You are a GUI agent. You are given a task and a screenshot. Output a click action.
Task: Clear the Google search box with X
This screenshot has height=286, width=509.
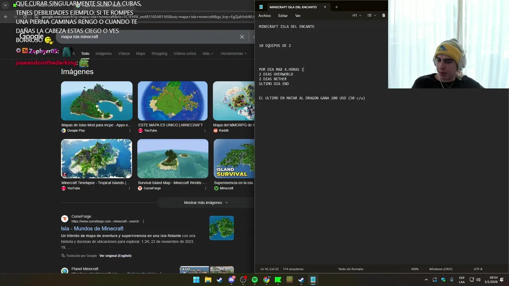[x=242, y=37]
